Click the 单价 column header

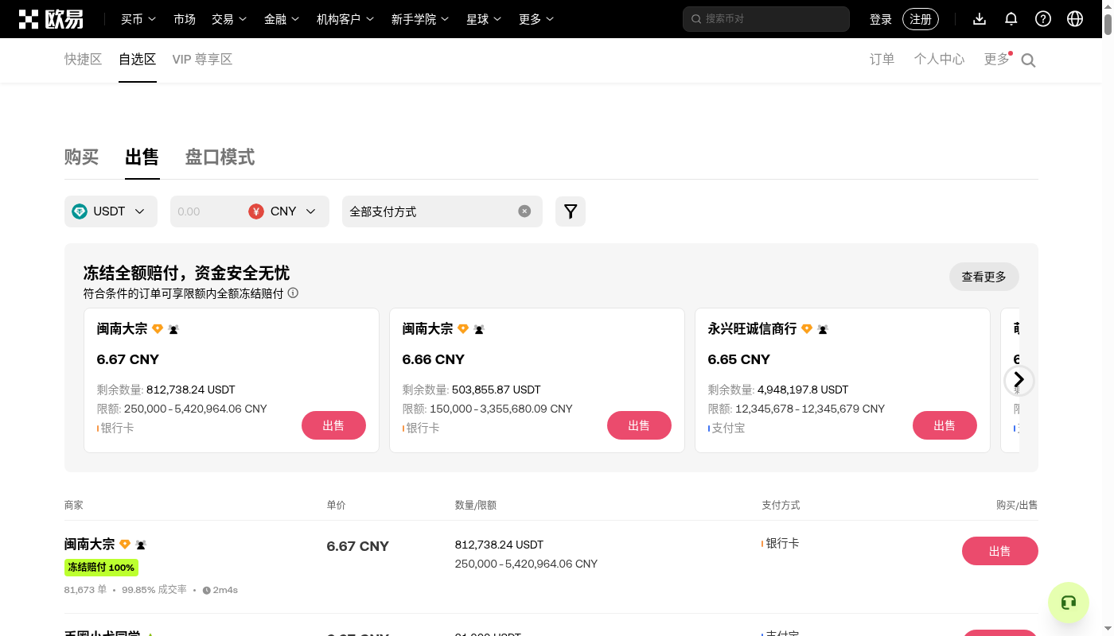click(337, 505)
